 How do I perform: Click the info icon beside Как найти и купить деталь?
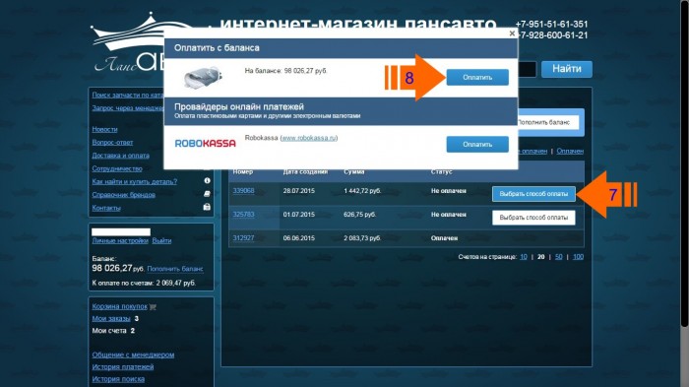point(207,181)
